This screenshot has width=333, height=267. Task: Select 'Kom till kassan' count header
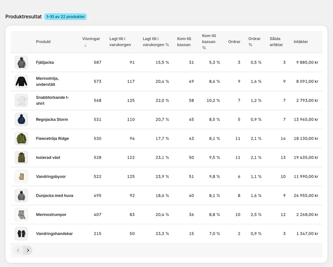tap(184, 42)
